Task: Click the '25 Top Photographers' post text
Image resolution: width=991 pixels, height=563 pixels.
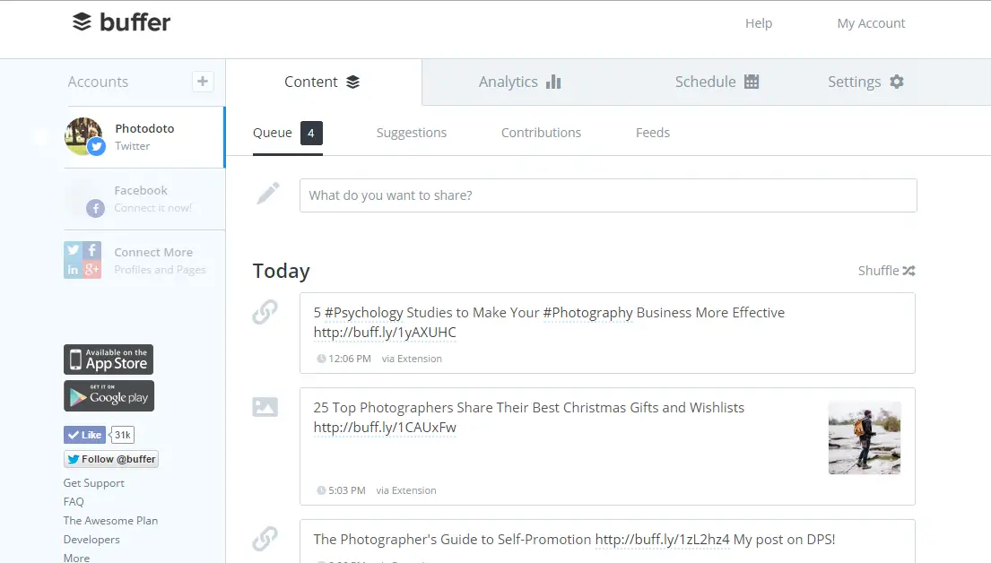Action: 528,408
